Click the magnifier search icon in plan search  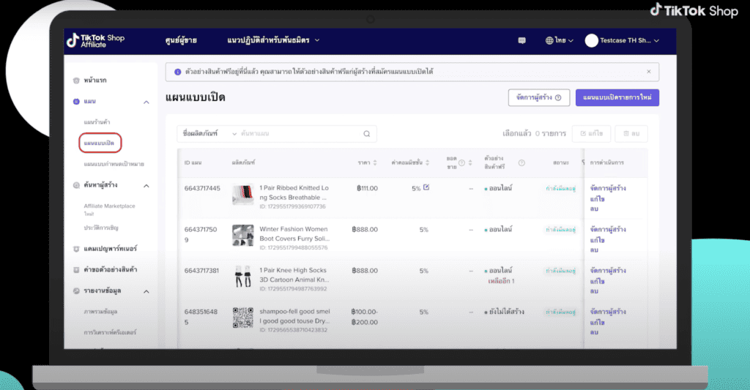pos(367,134)
